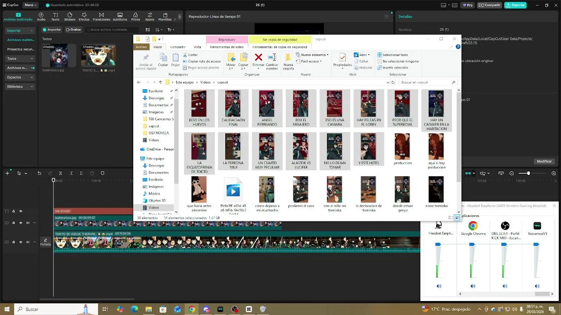The width and height of the screenshot is (561, 315).
Task: Adjust the CapCut timeline zoom slider
Action: click(528, 173)
